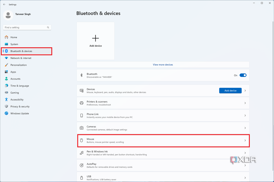The width and height of the screenshot is (274, 182).
Task: Open Cameras via its chevron
Action: tap(245, 128)
